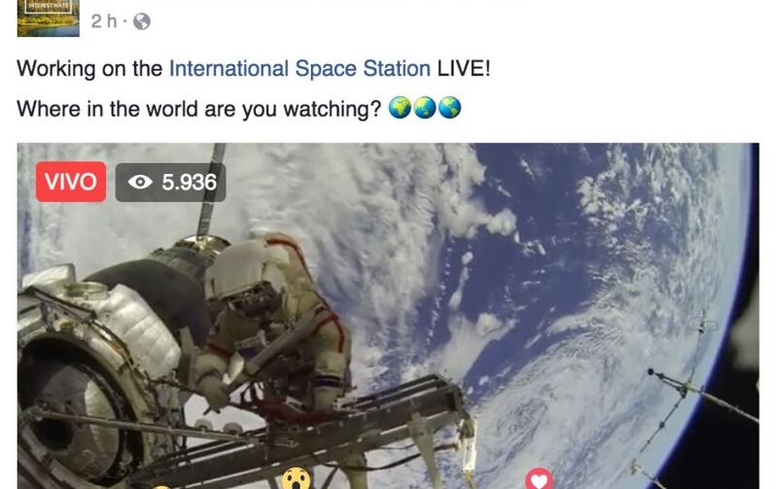The width and height of the screenshot is (778, 489).
Task: Click the floating wow reaction emoji
Action: [x=297, y=478]
